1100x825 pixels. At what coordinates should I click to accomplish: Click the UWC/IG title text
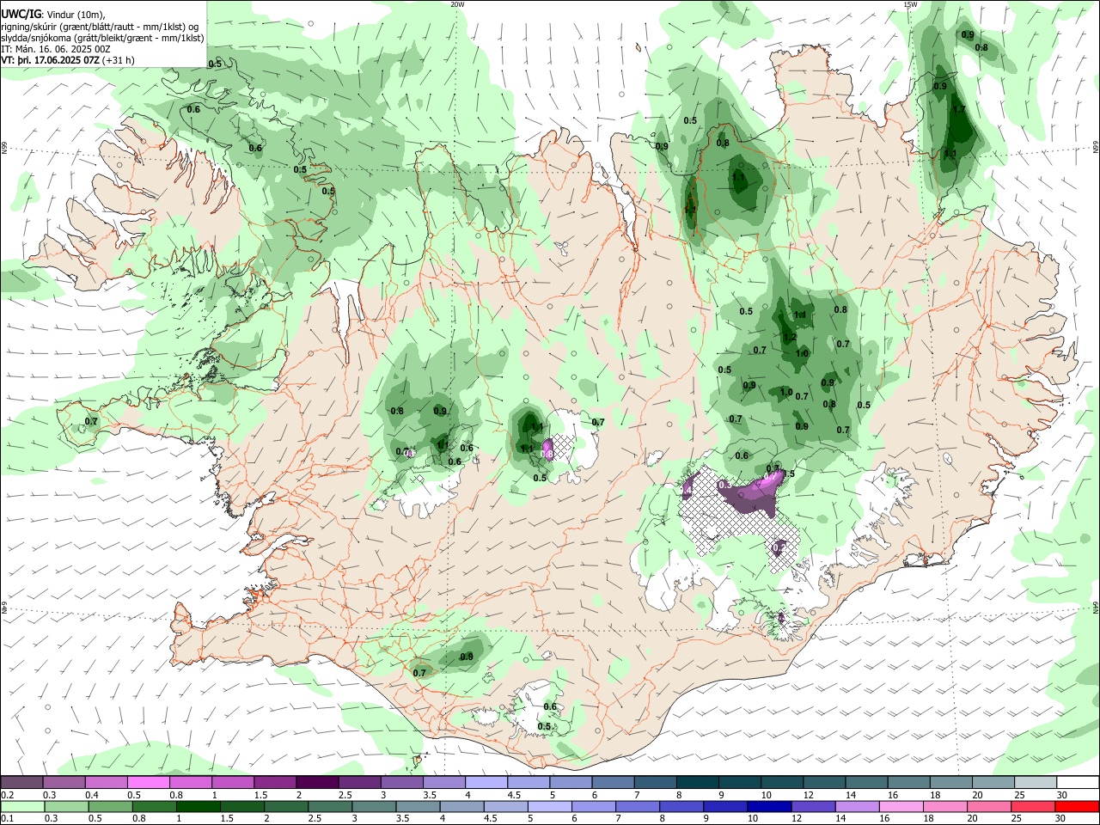[x=21, y=14]
